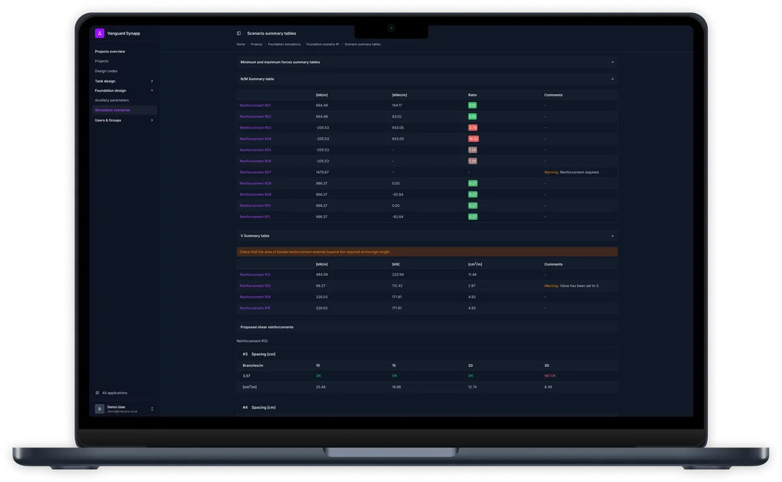Open Reinforcement R05 link
This screenshot has width=782, height=482.
[x=255, y=150]
